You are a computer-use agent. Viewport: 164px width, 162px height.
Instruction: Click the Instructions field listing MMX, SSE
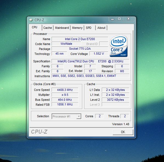pyautogui.click(x=91, y=76)
